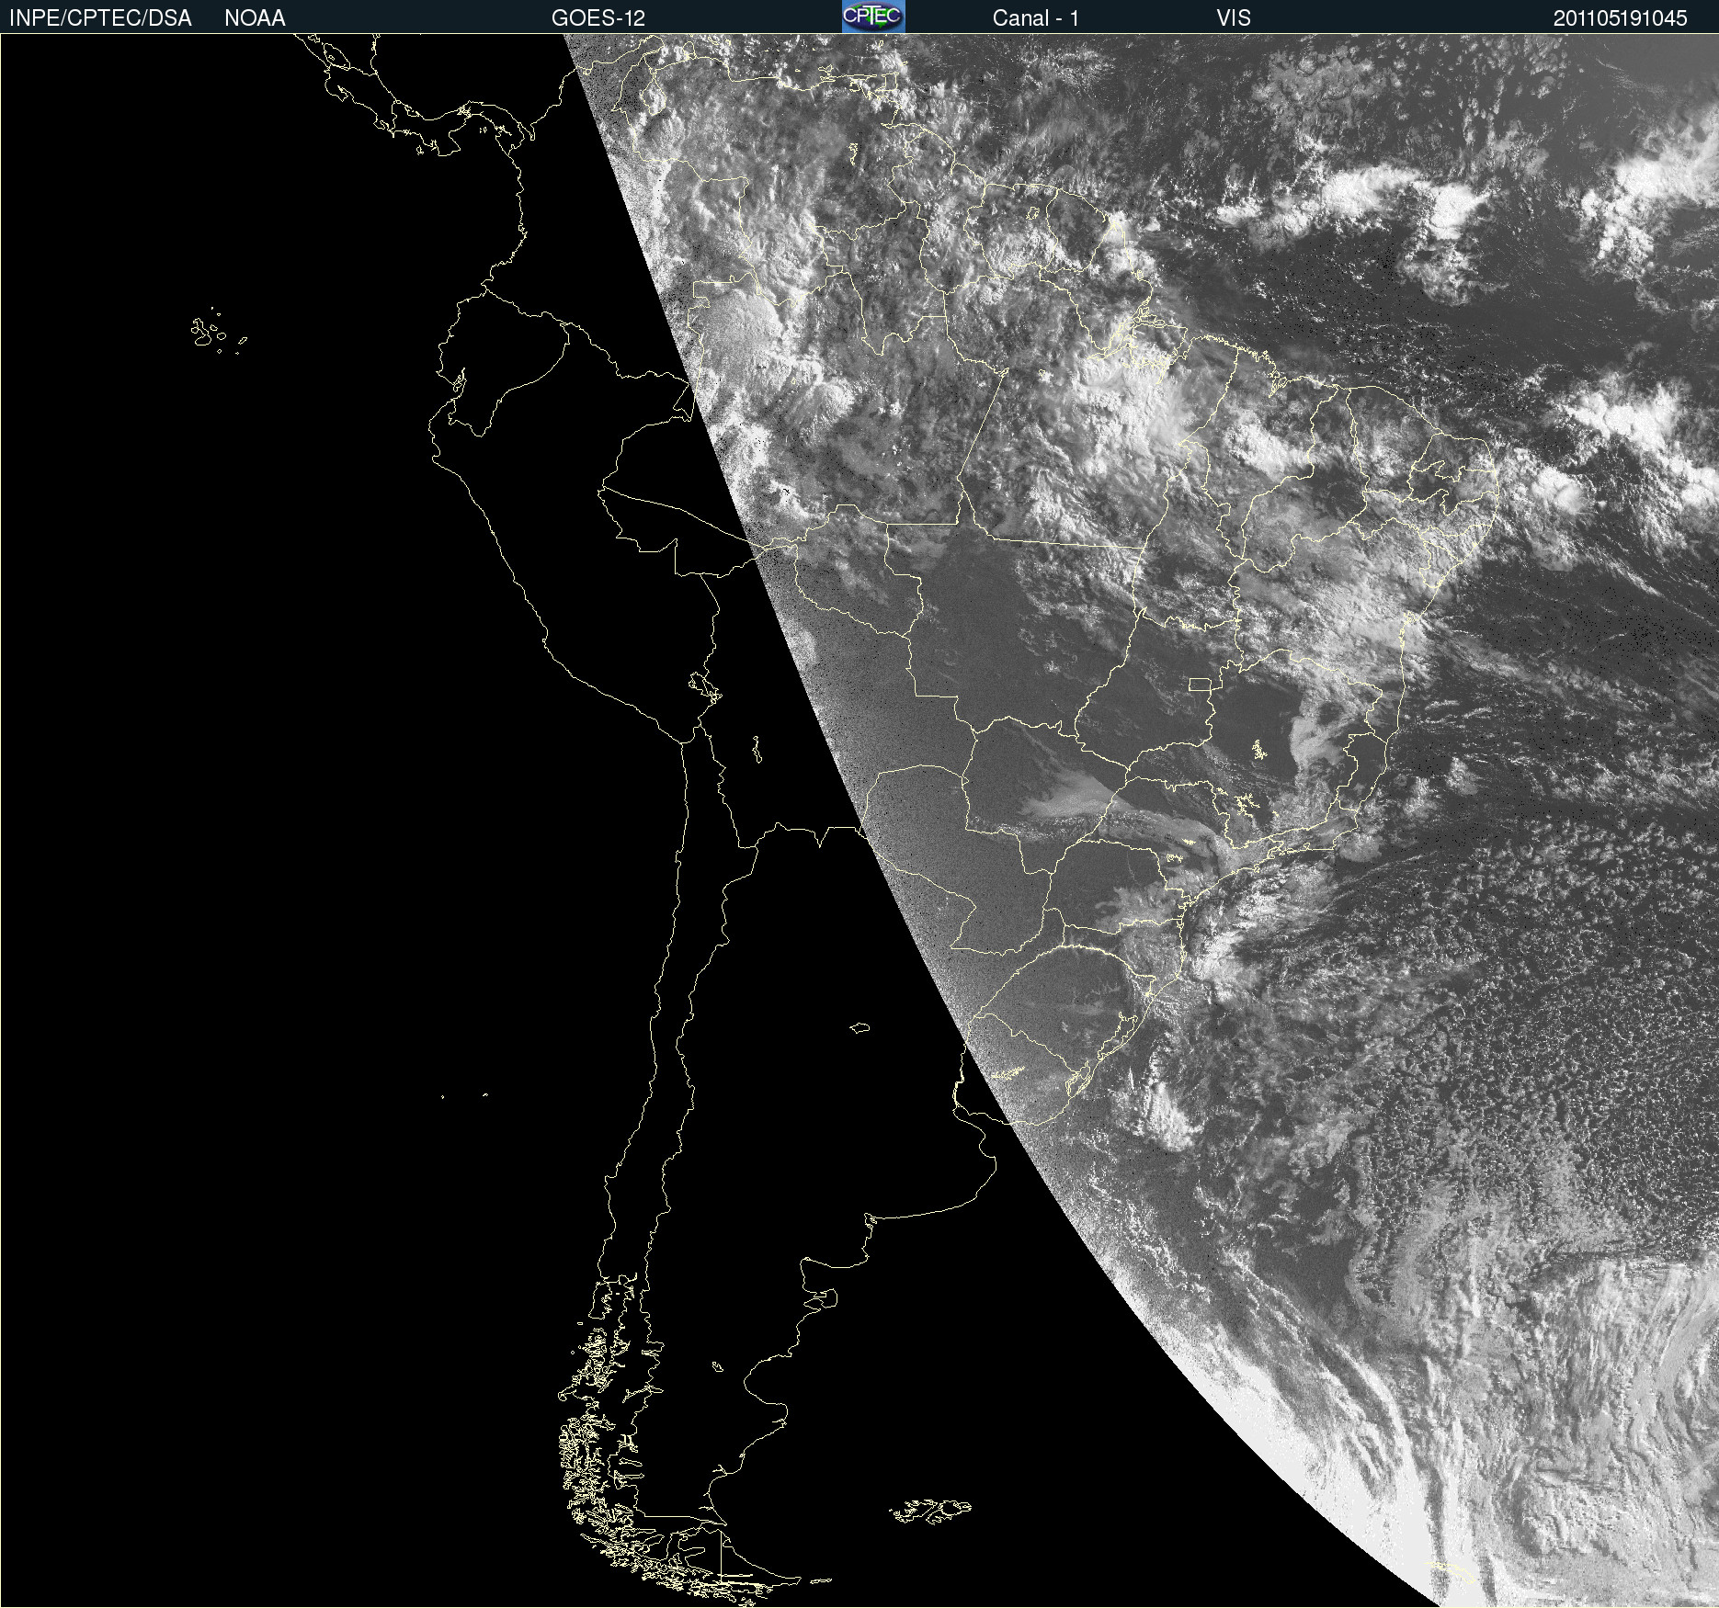The width and height of the screenshot is (1719, 1608).
Task: Select the INPE/CPTEC/DSA header text
Action: coord(100,17)
